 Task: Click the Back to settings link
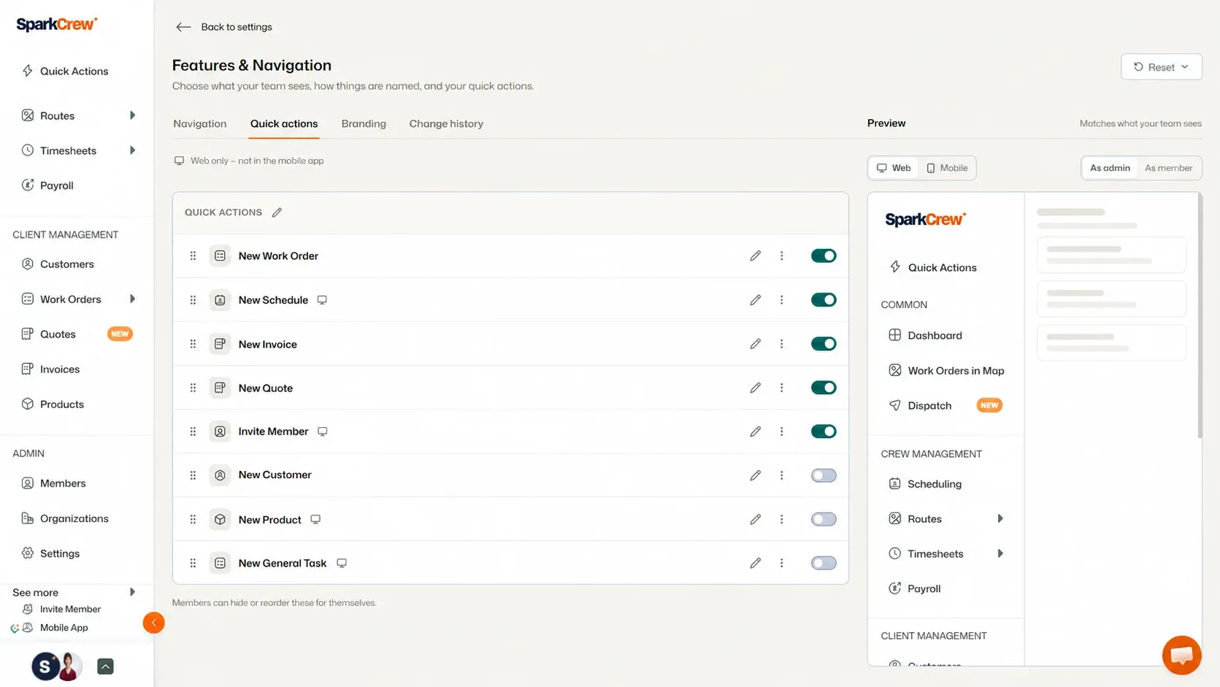tap(237, 27)
